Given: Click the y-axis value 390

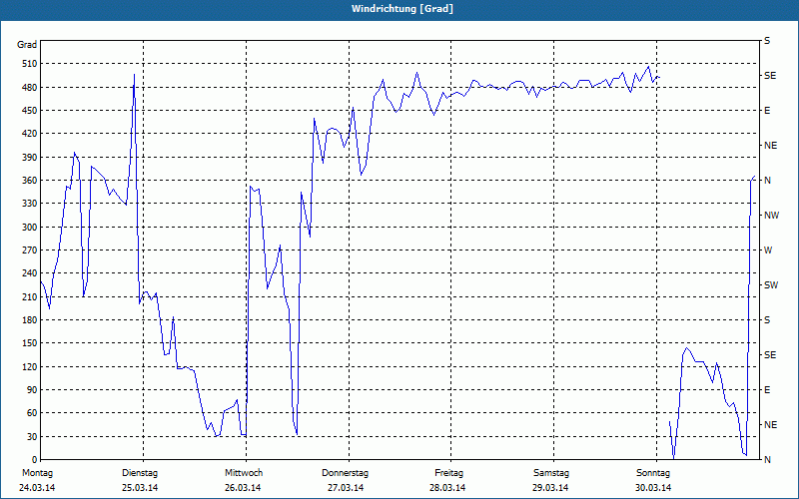Looking at the screenshot, I should click(x=30, y=158).
